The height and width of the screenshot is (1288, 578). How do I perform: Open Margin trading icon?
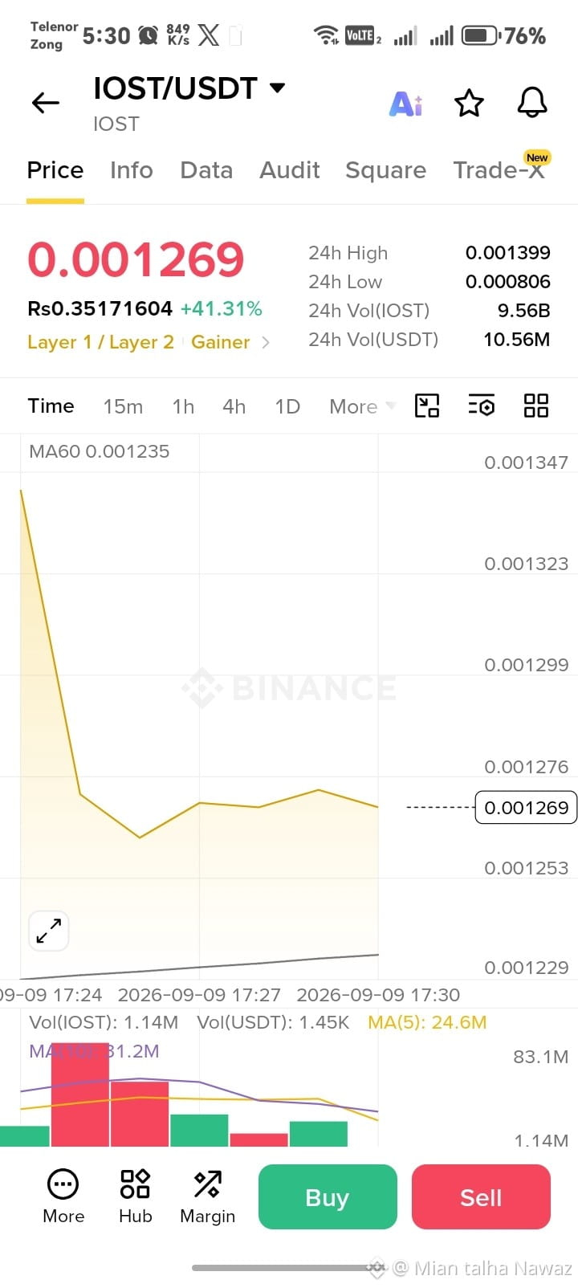208,1196
